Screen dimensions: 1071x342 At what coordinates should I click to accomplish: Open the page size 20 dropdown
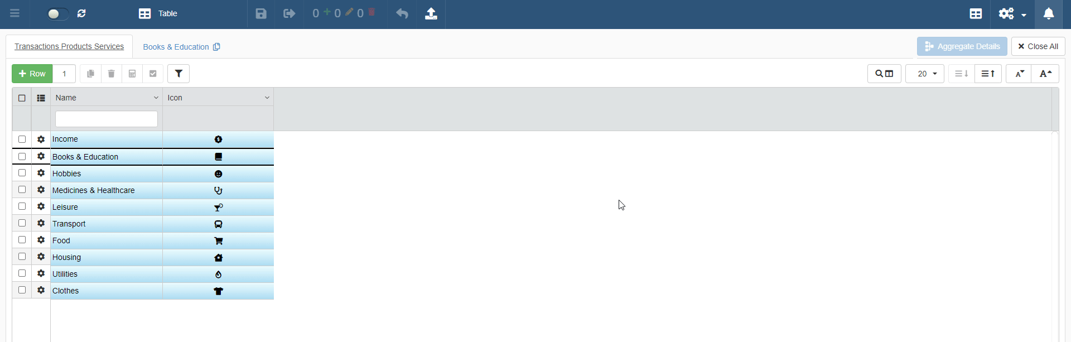click(925, 74)
